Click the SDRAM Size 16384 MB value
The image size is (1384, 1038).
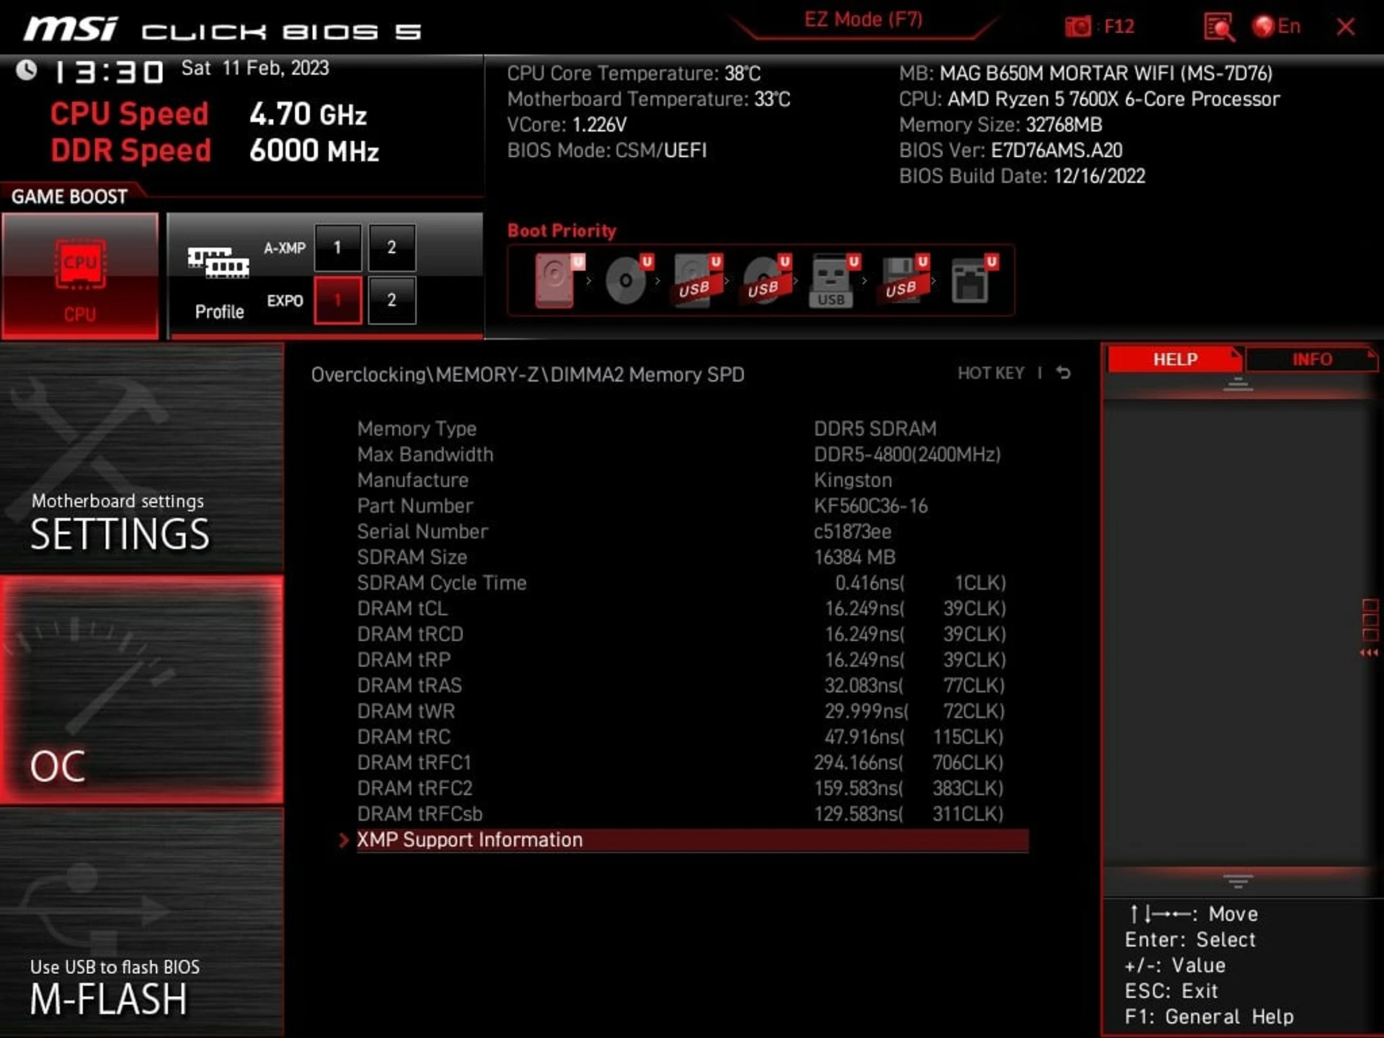(x=855, y=557)
